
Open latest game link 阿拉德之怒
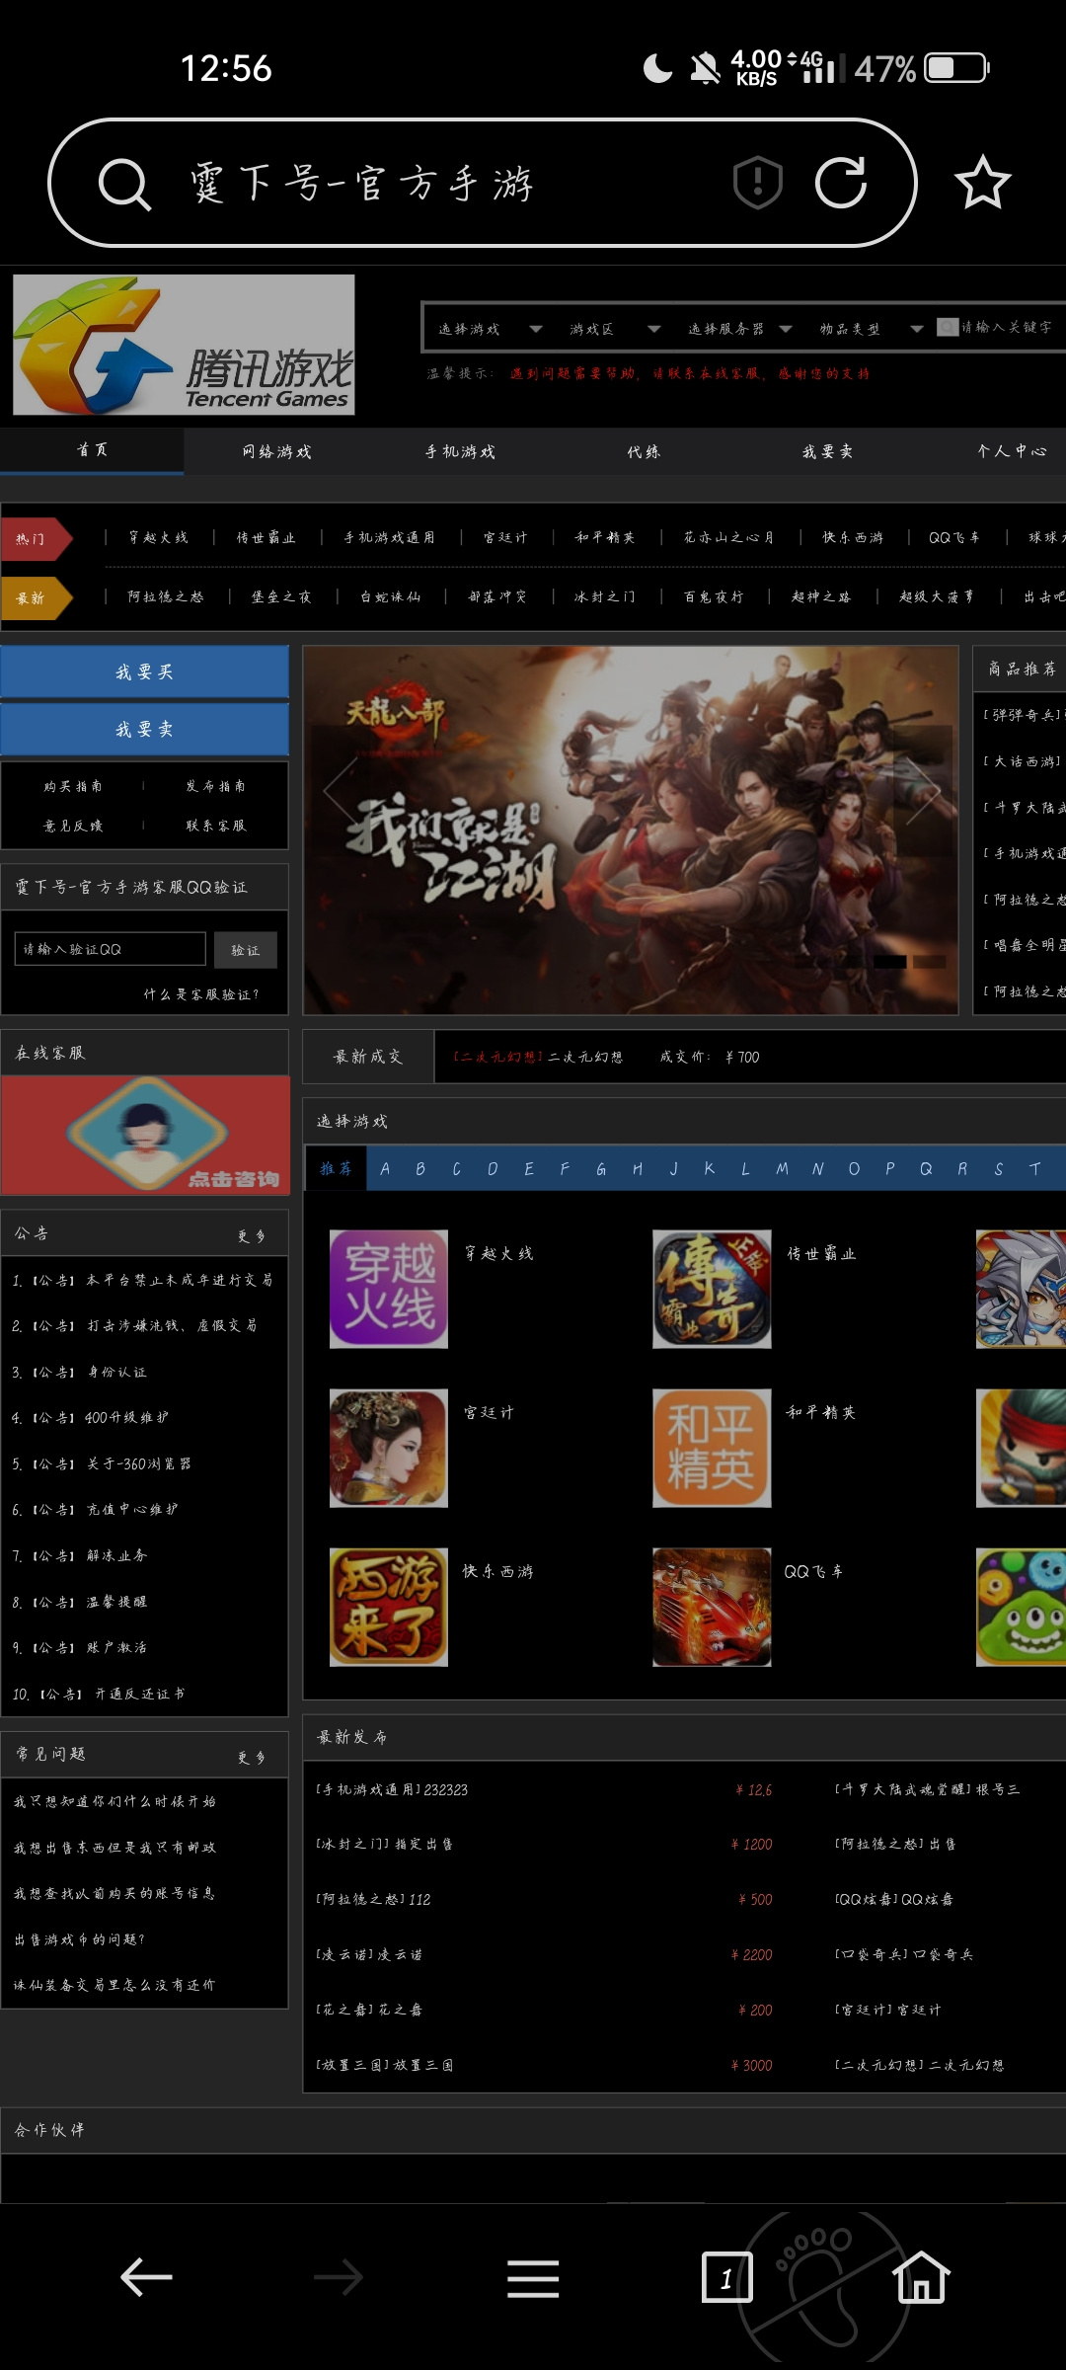(166, 596)
